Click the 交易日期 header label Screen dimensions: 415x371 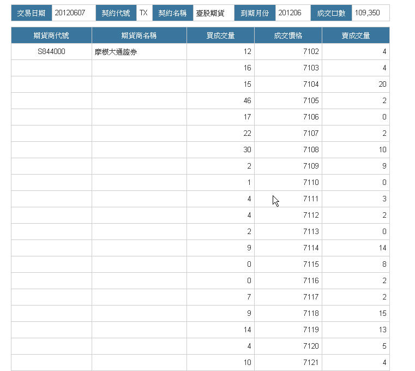[x=31, y=13]
